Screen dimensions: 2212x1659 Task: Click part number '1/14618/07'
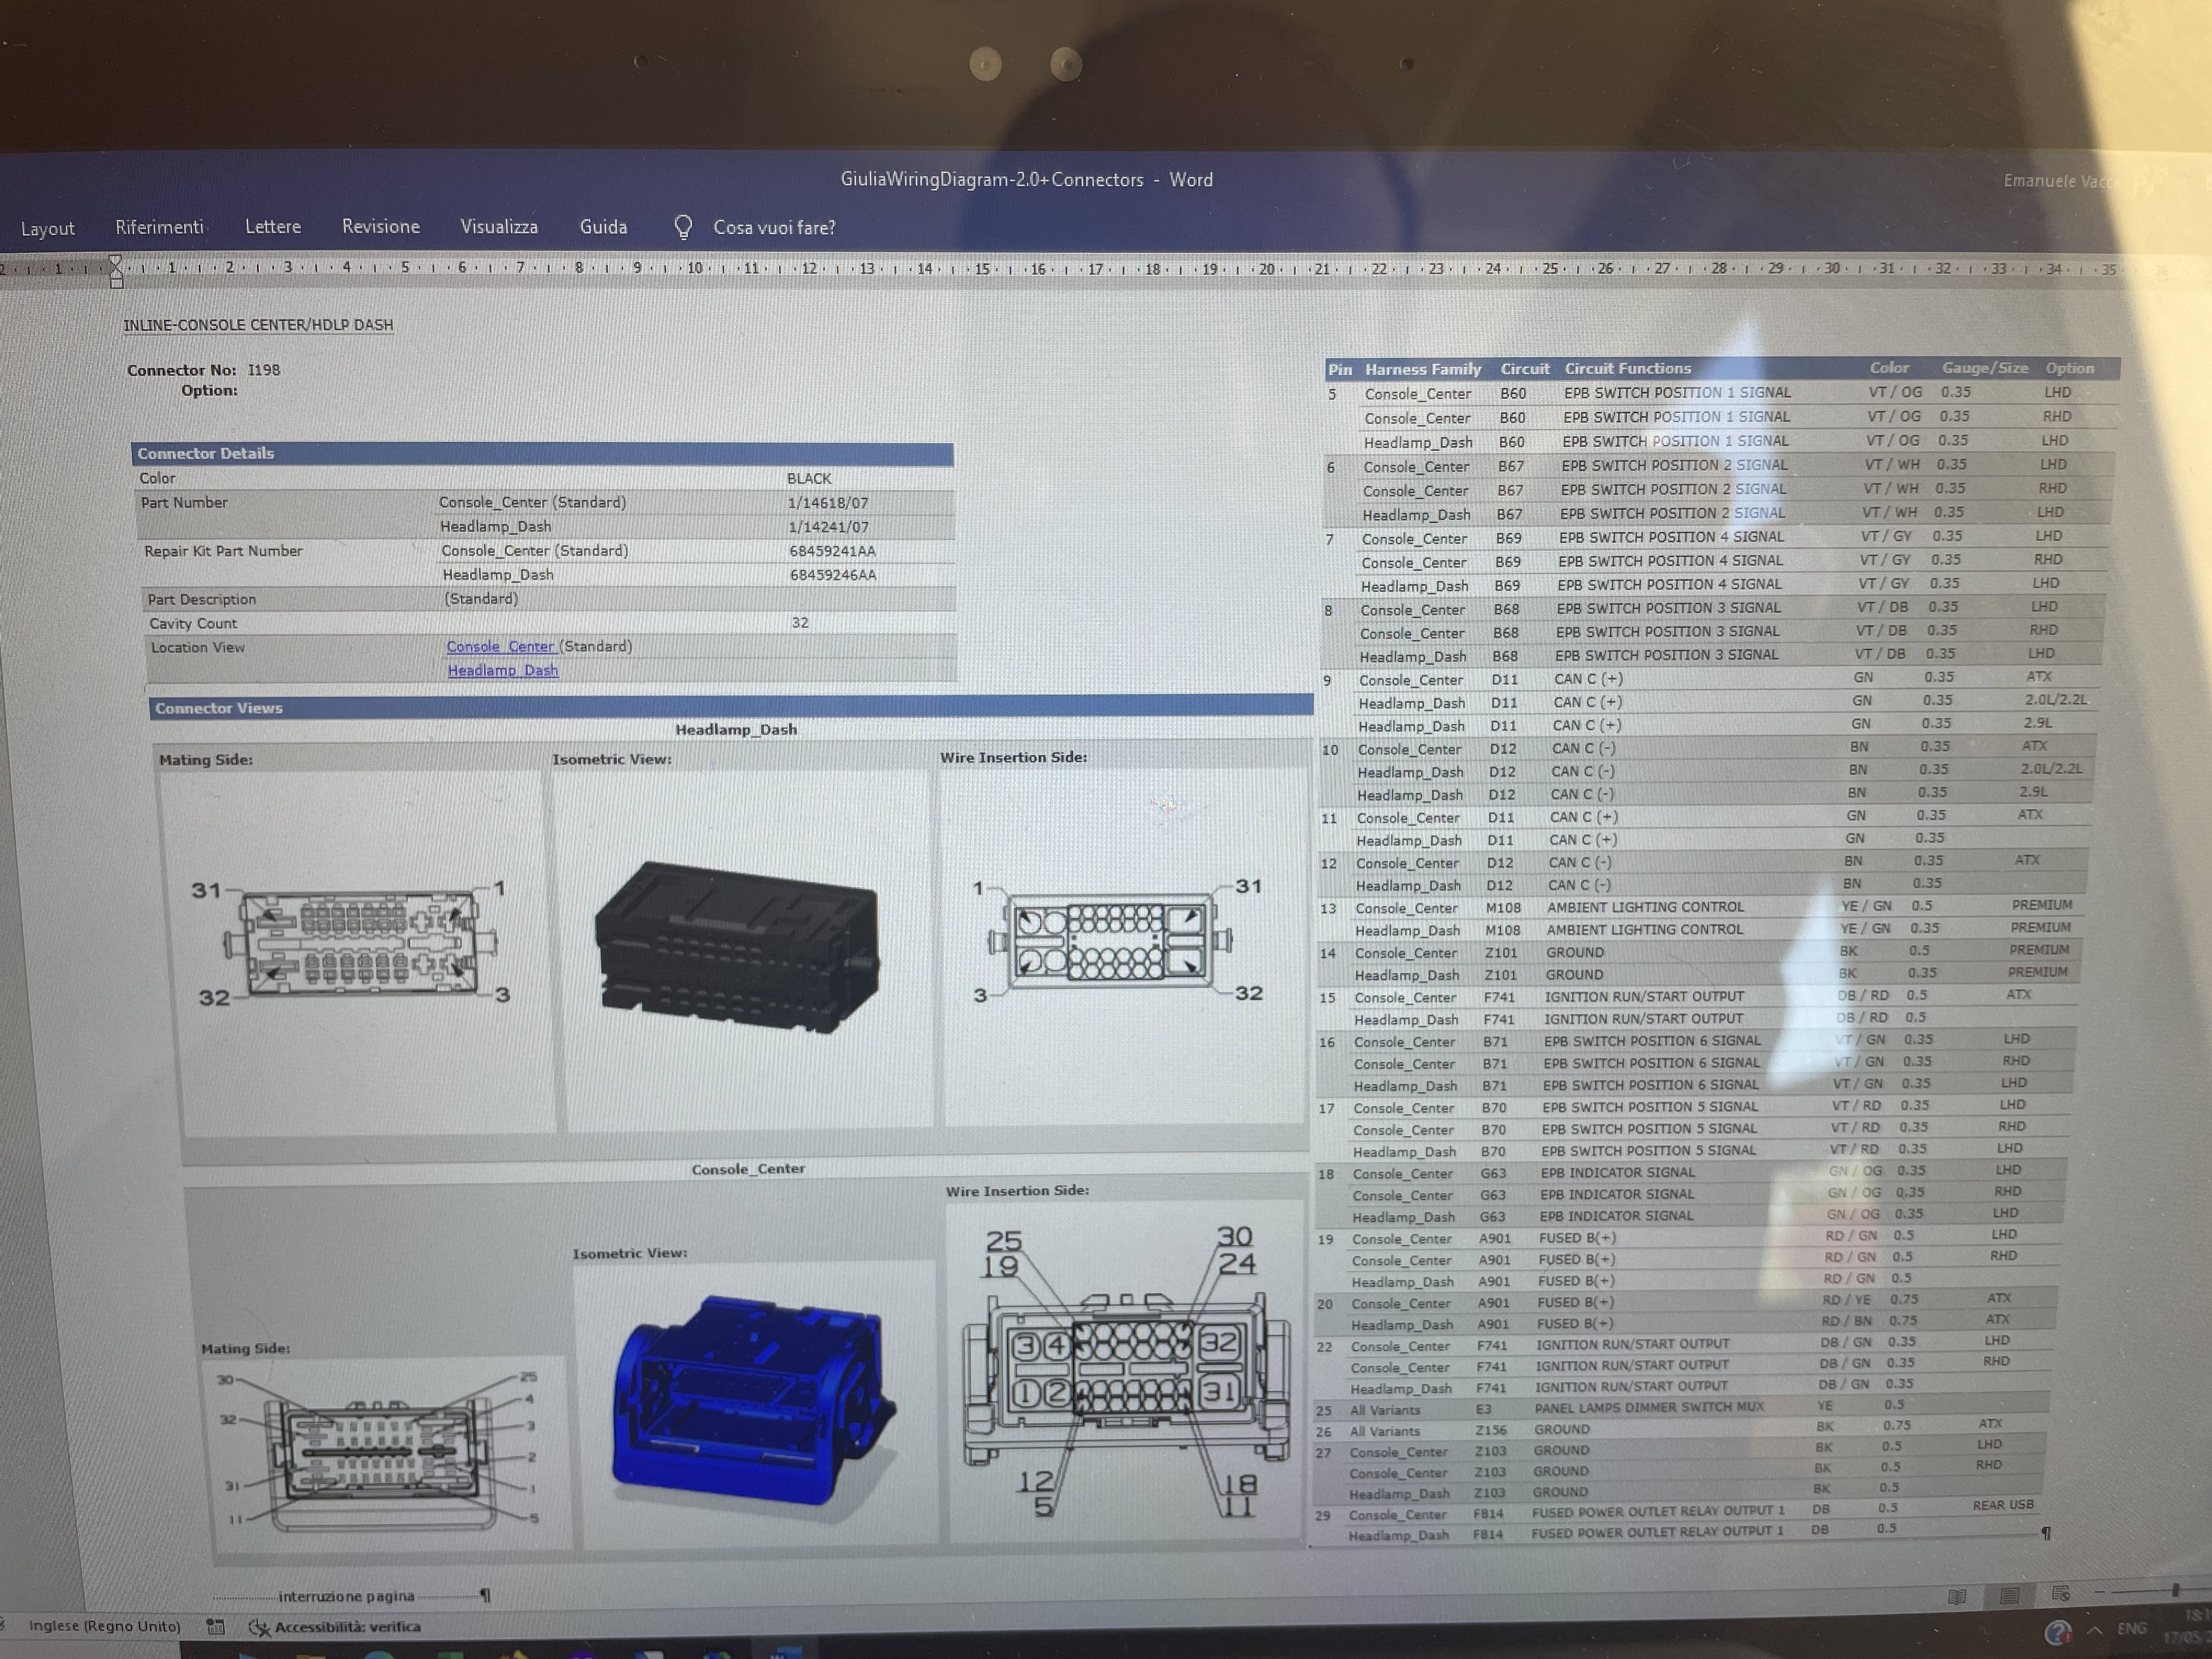[828, 503]
